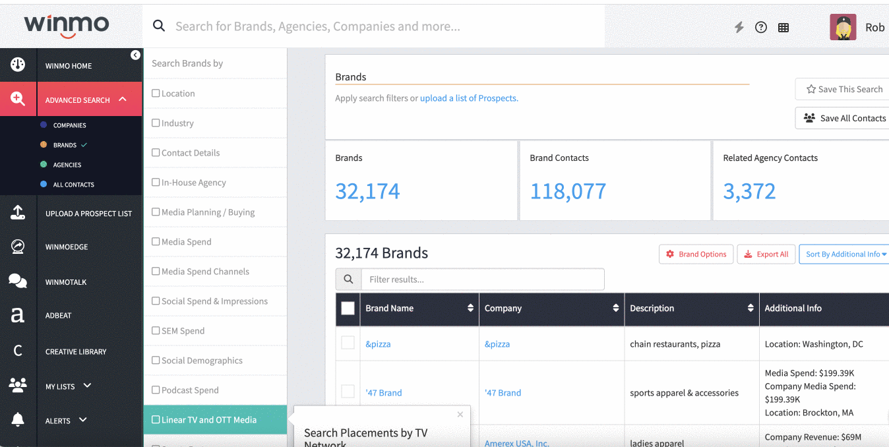Close the Search Placements tooltip
889x447 pixels.
tap(460, 415)
